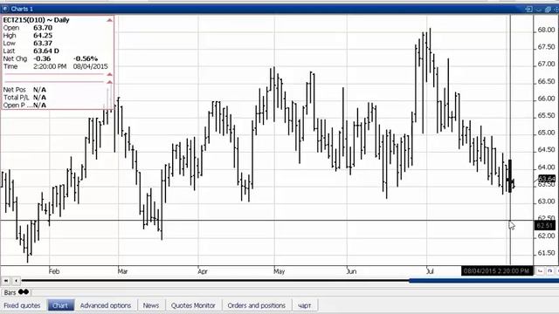Click the date 08/04/2015 in info box
Image resolution: width=559 pixels, height=314 pixels.
click(x=91, y=66)
